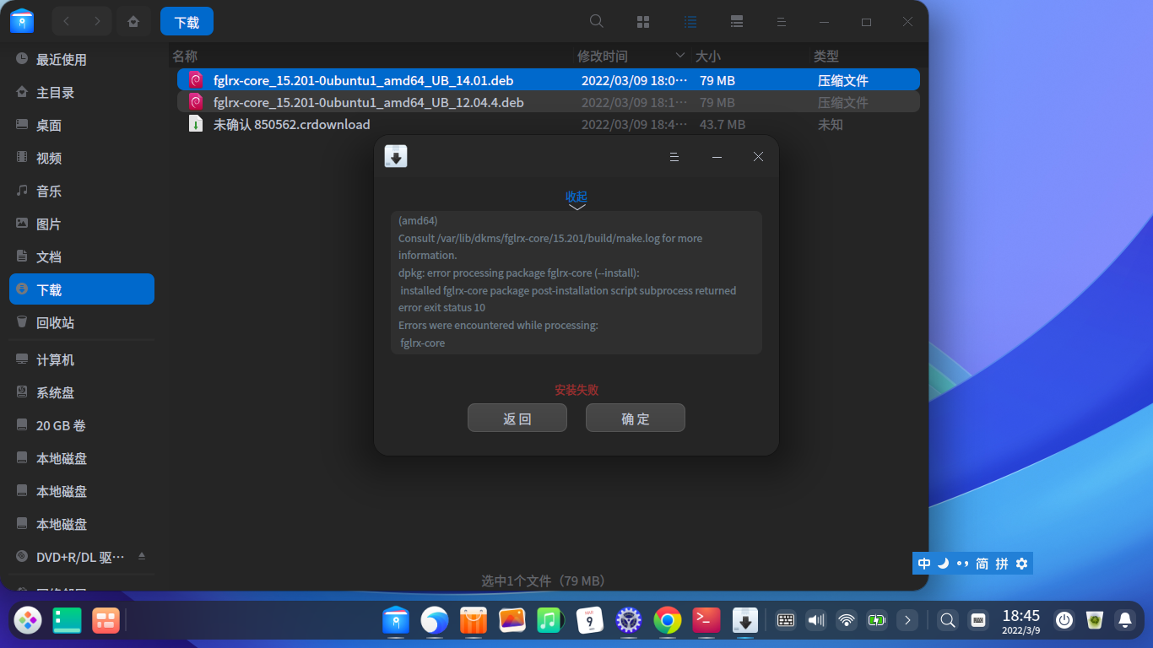This screenshot has width=1153, height=648.
Task: Select the 未确认 850562.crdownload file
Action: [x=291, y=123]
